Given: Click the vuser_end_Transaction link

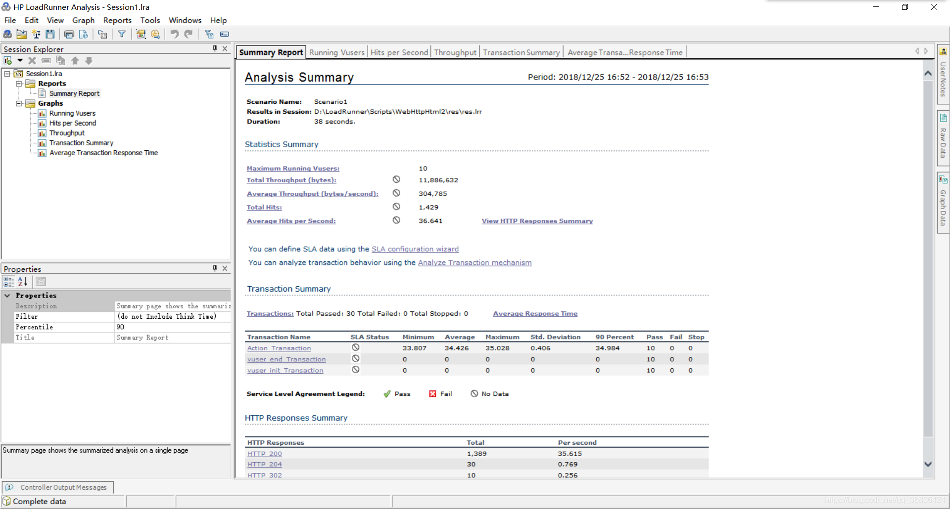Looking at the screenshot, I should [x=286, y=359].
